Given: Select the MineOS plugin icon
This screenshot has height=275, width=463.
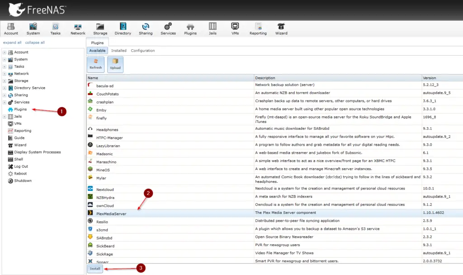Looking at the screenshot, I should click(90, 169).
